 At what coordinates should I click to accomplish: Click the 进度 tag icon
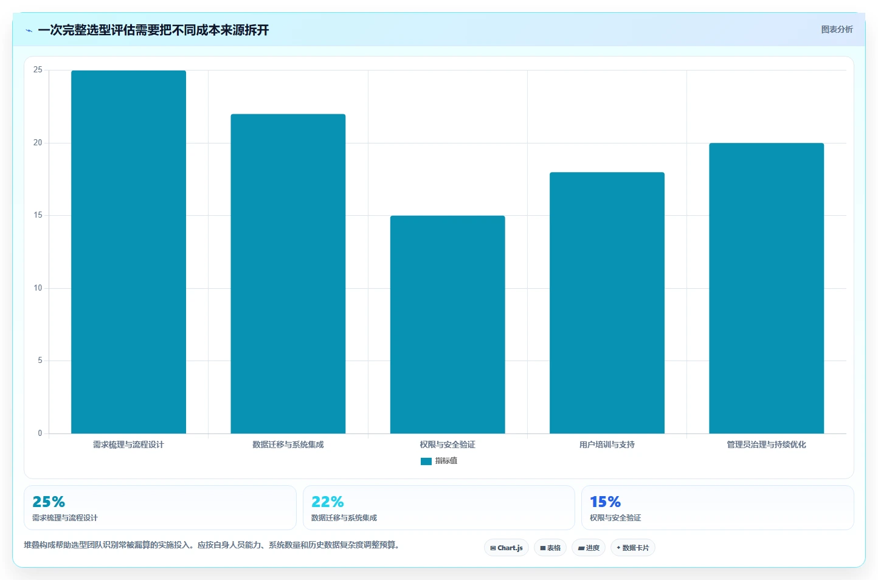point(581,548)
